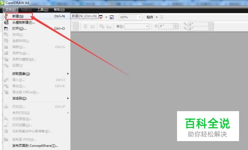Select 发布页面到 ConceptShare(T)... entry
This screenshot has height=150, width=248.
click(x=37, y=146)
